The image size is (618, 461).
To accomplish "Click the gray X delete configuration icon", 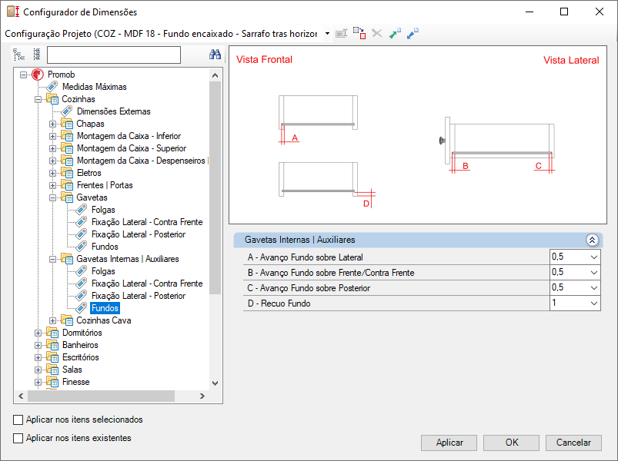I will tap(377, 34).
